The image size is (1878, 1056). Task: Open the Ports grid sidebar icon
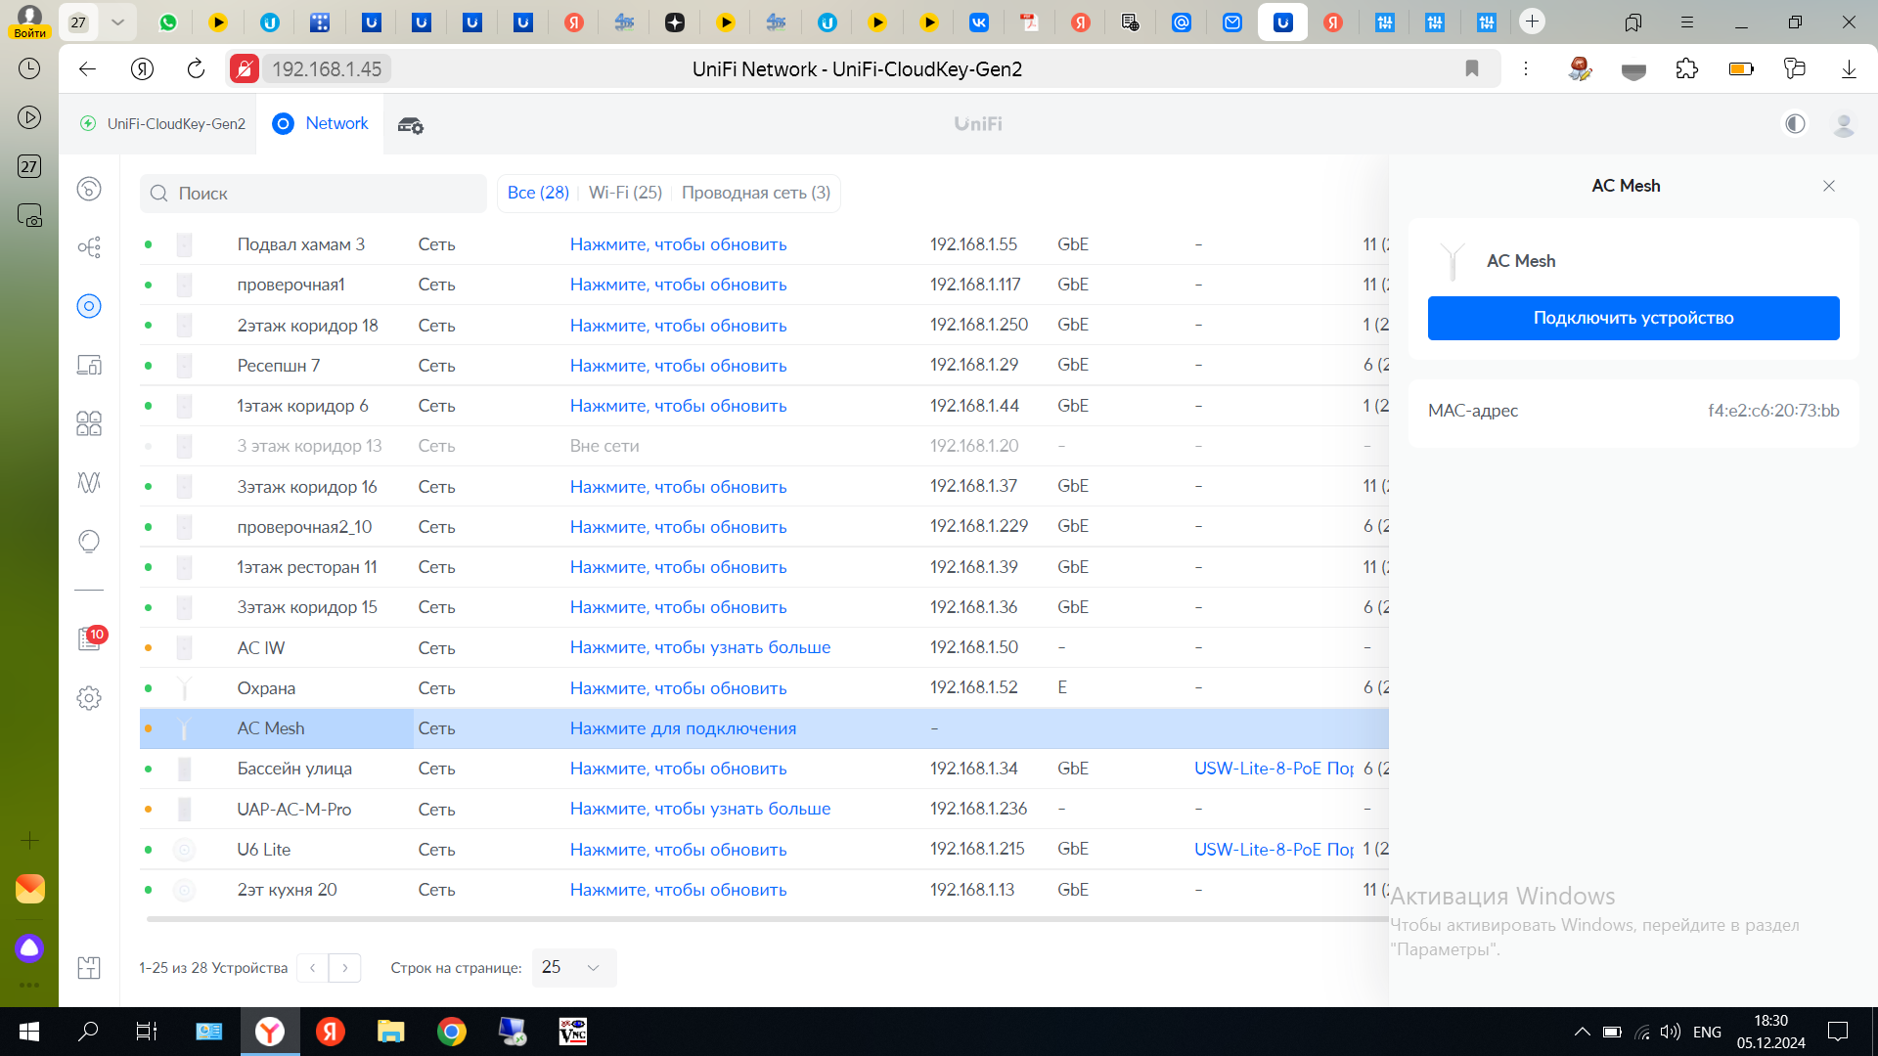tap(89, 423)
